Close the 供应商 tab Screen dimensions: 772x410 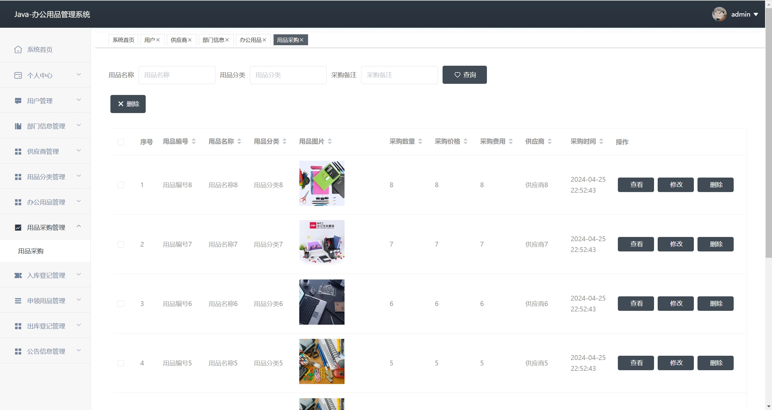click(x=190, y=40)
